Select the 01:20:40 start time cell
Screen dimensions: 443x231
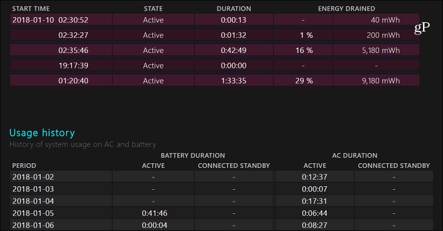tap(61, 81)
